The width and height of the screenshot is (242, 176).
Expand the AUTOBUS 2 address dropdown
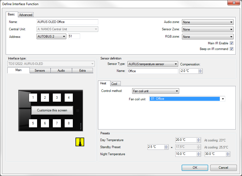(51, 36)
